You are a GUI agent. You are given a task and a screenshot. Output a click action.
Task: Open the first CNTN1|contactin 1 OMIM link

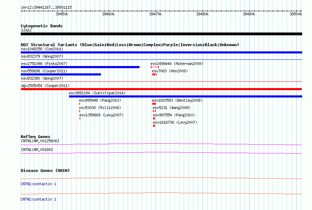click(x=39, y=184)
